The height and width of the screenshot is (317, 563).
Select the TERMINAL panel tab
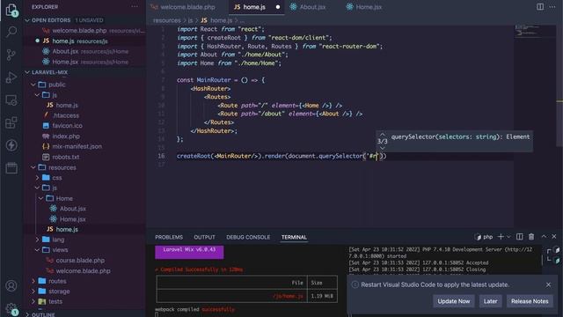click(294, 237)
